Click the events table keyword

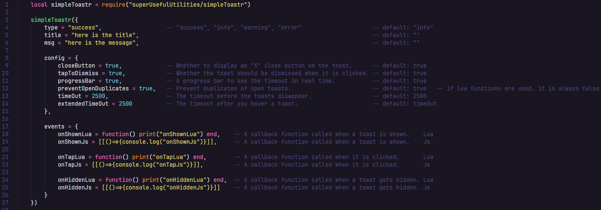54,127
